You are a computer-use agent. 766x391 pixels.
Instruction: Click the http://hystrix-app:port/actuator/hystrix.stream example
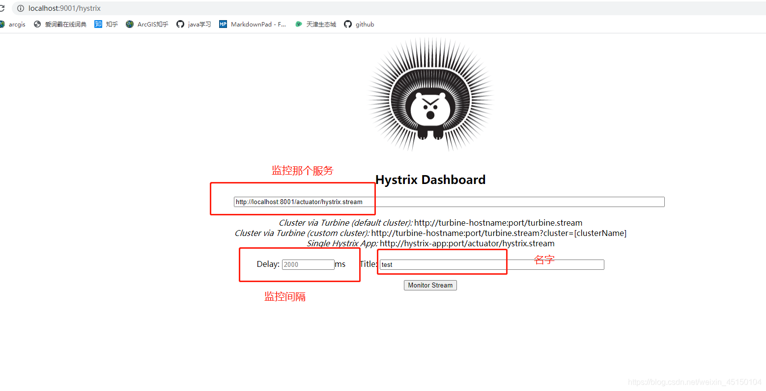coord(467,243)
